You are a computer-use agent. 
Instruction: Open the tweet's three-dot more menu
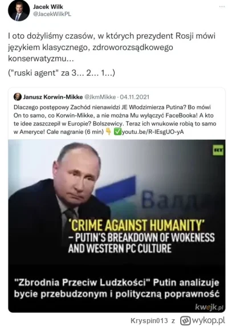[x=222, y=7]
